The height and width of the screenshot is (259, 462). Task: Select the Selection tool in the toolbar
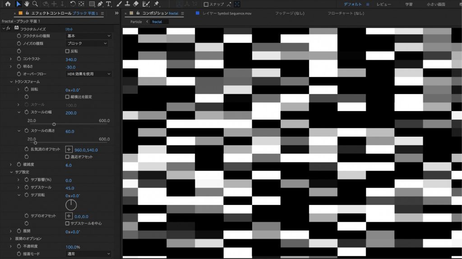point(18,4)
